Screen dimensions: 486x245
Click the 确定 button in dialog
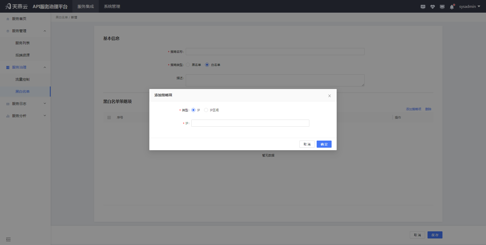[324, 144]
